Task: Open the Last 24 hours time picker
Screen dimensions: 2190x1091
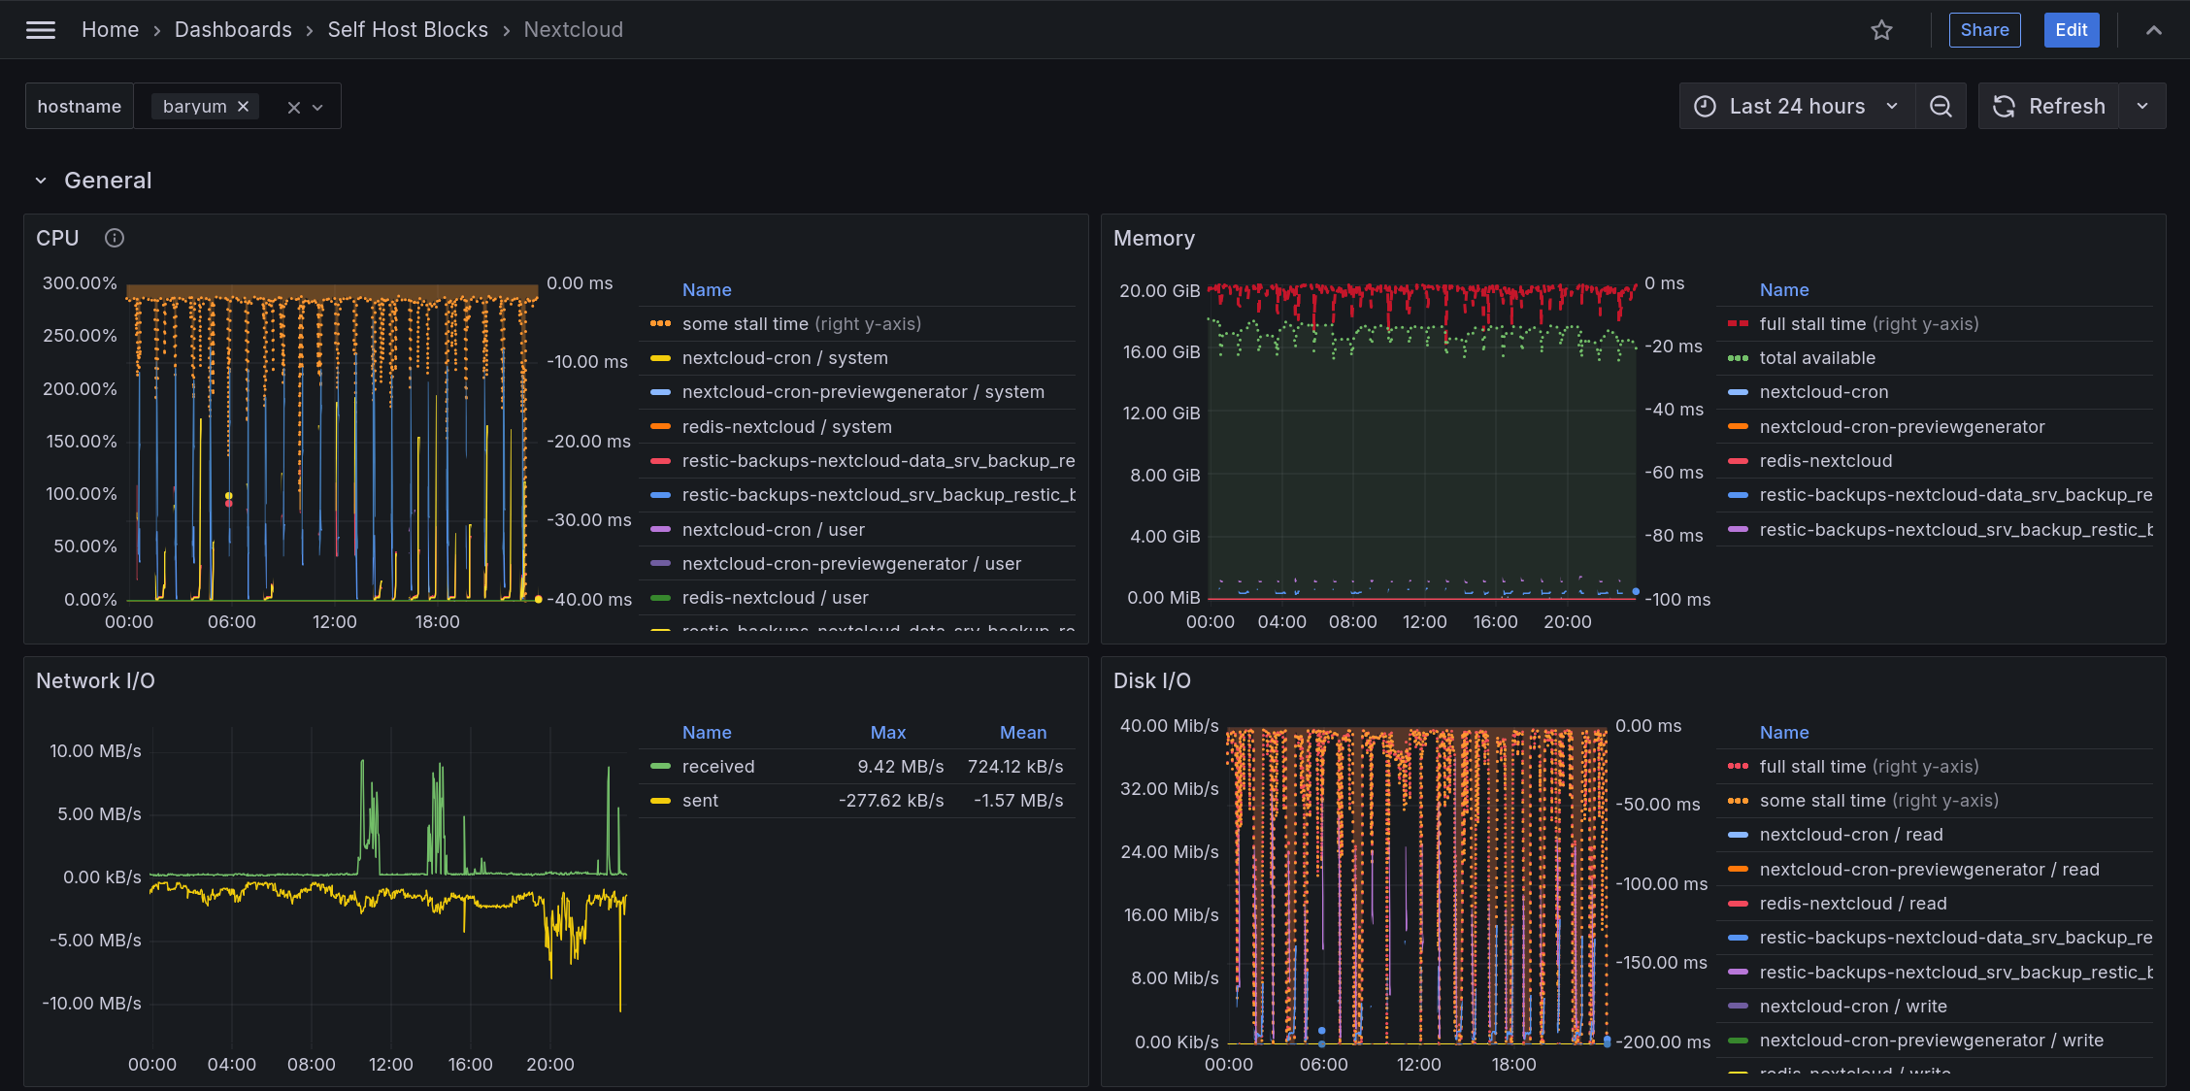Action: click(x=1797, y=106)
